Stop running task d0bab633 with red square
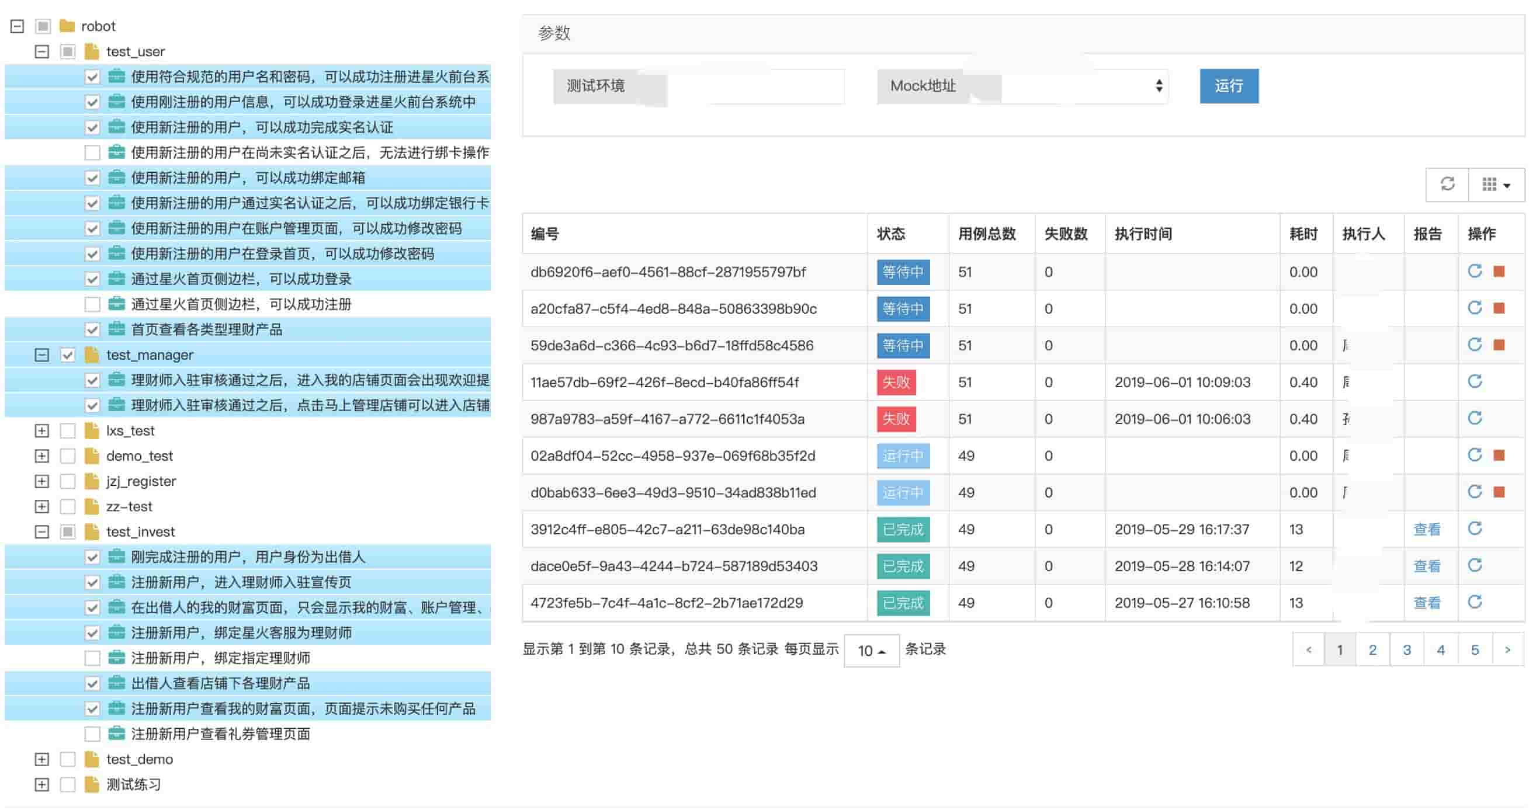The image size is (1536, 810). (1499, 492)
